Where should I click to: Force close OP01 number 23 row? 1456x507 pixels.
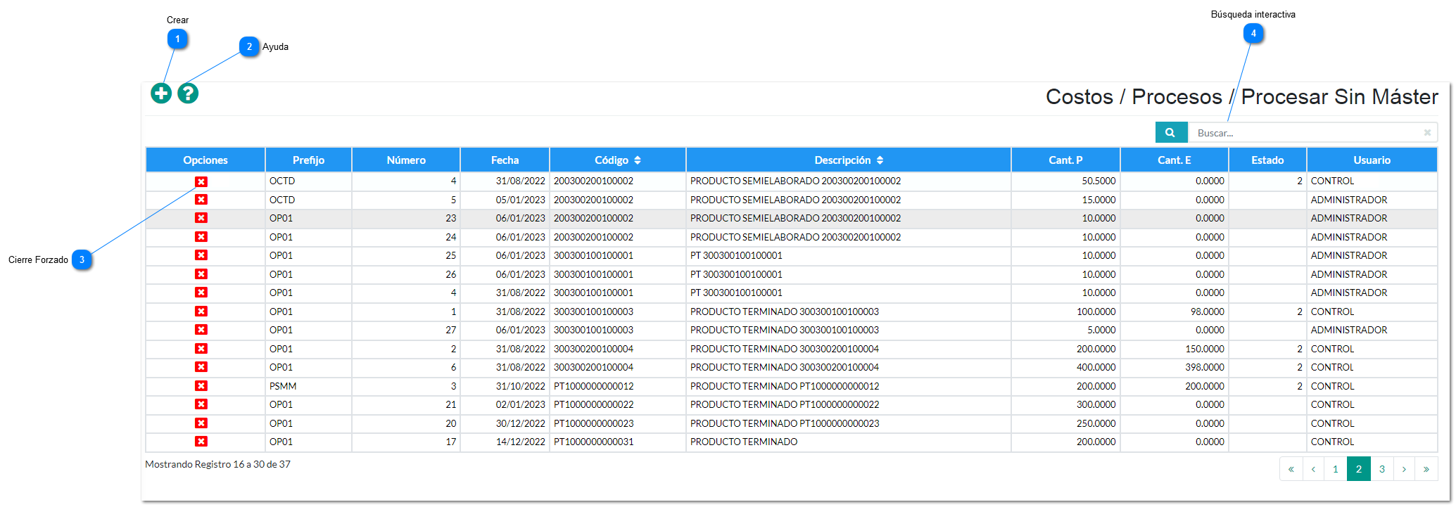tap(201, 218)
